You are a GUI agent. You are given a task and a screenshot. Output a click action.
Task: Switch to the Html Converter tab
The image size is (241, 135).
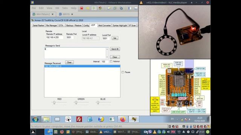point(105,25)
